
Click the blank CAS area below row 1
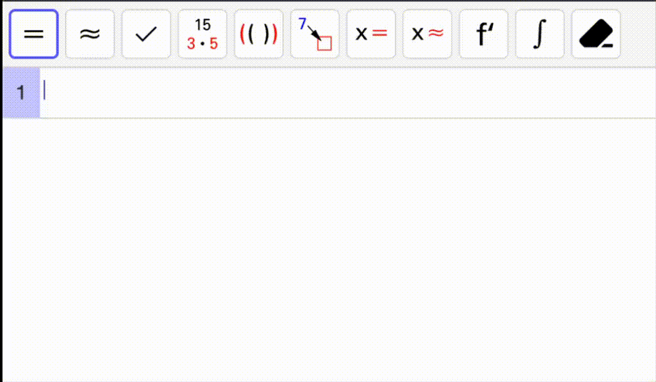click(x=328, y=250)
